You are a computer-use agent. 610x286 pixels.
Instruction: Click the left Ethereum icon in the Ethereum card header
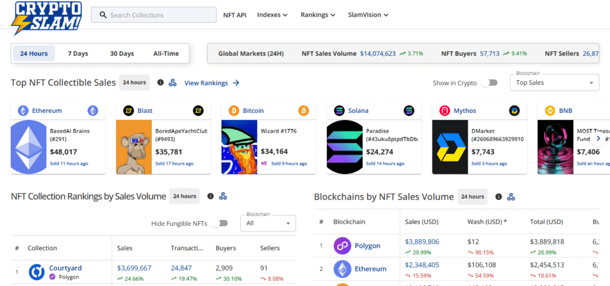(x=24, y=111)
